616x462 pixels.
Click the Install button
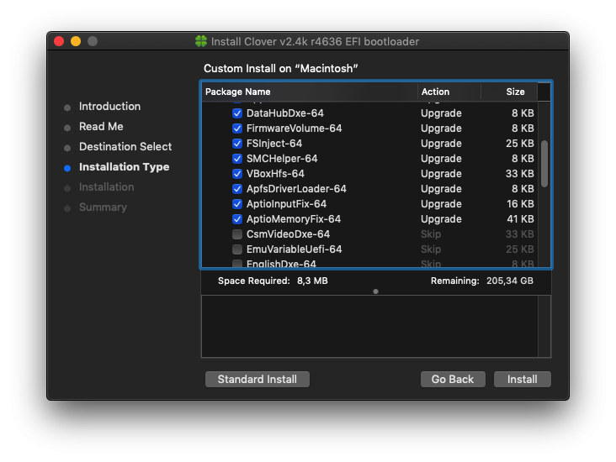[x=522, y=379]
